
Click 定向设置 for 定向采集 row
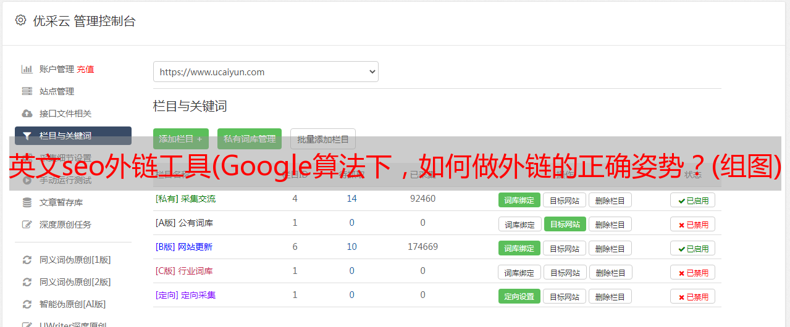tap(519, 296)
